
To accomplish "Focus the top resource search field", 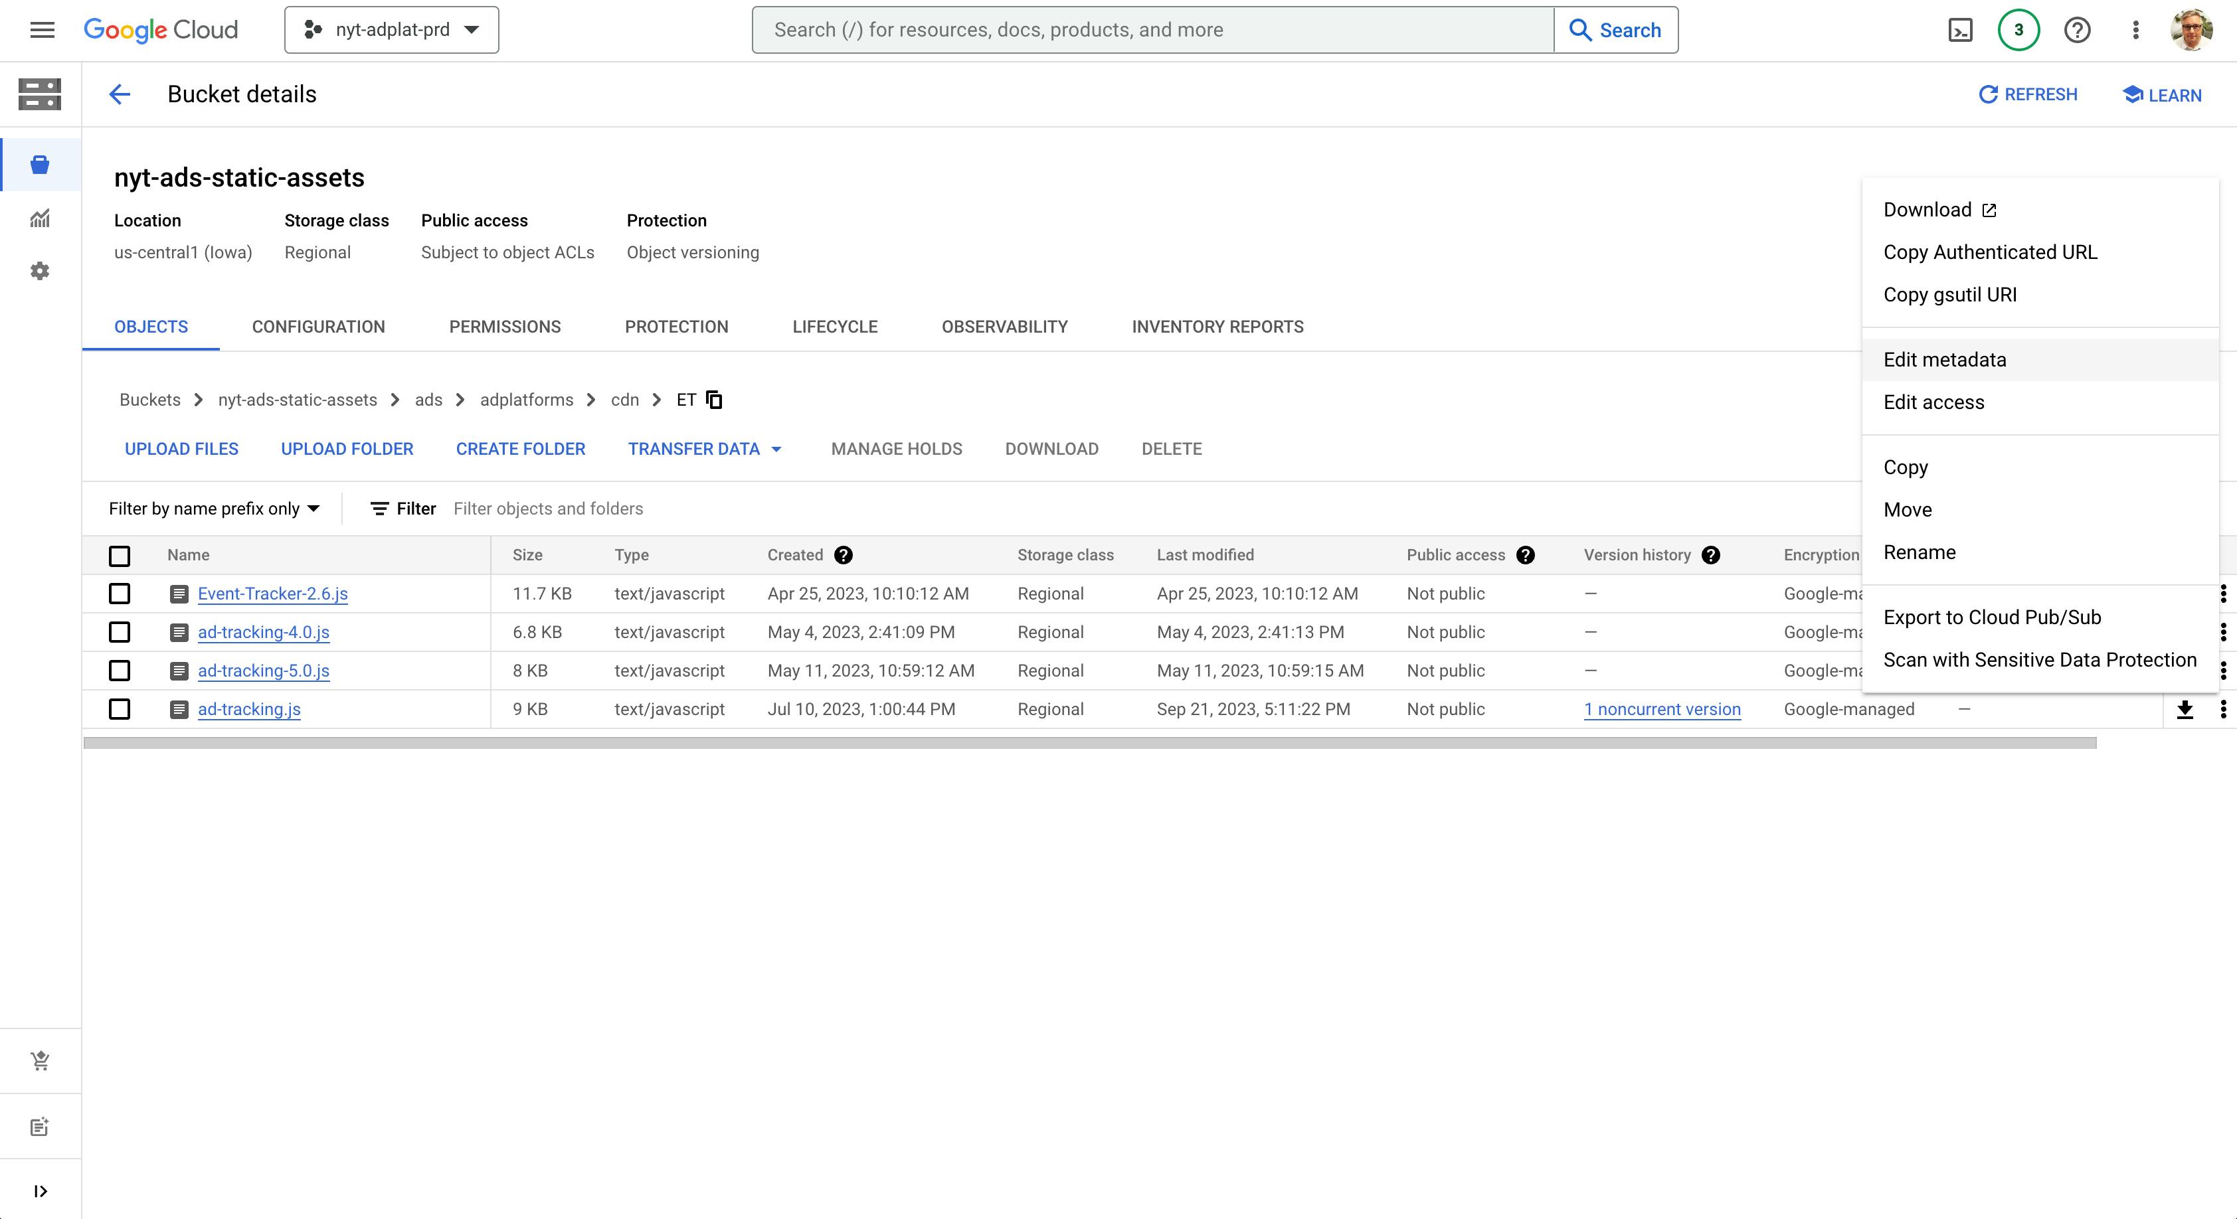I will tap(1153, 31).
